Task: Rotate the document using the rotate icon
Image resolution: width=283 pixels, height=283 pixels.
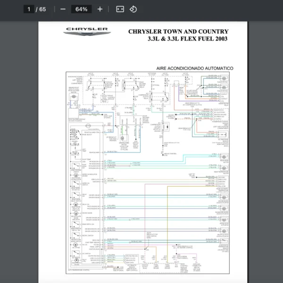Action: point(133,9)
